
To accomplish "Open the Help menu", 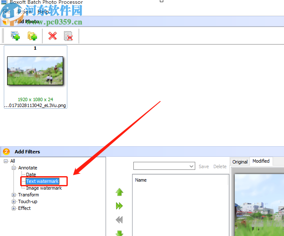I will pyautogui.click(x=43, y=12).
